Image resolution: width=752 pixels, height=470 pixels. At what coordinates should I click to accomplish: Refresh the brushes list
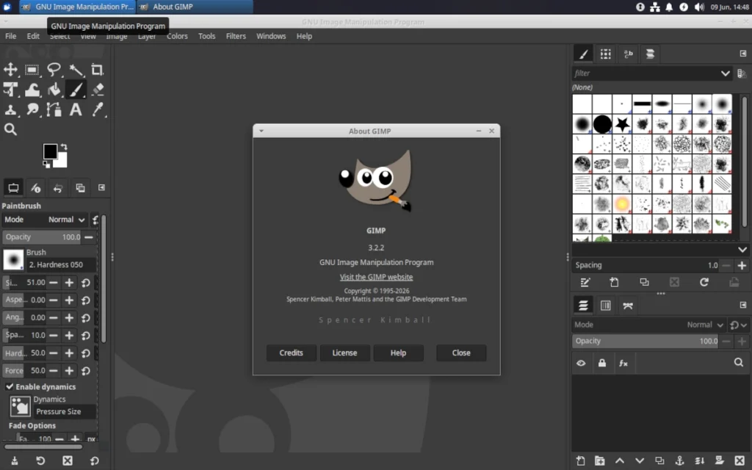704,282
